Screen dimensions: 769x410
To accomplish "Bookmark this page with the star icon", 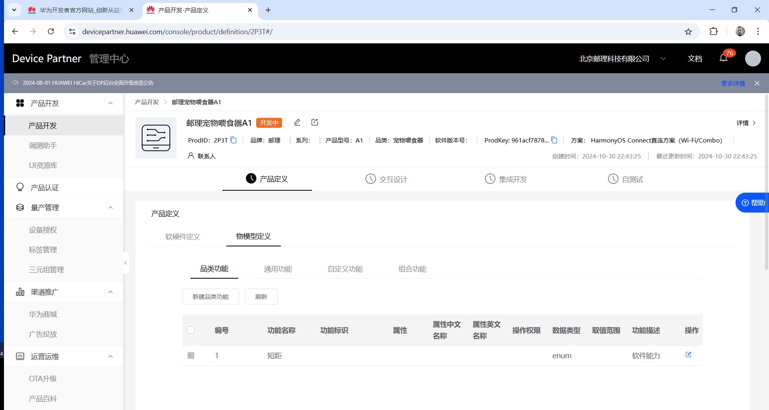I will [688, 31].
